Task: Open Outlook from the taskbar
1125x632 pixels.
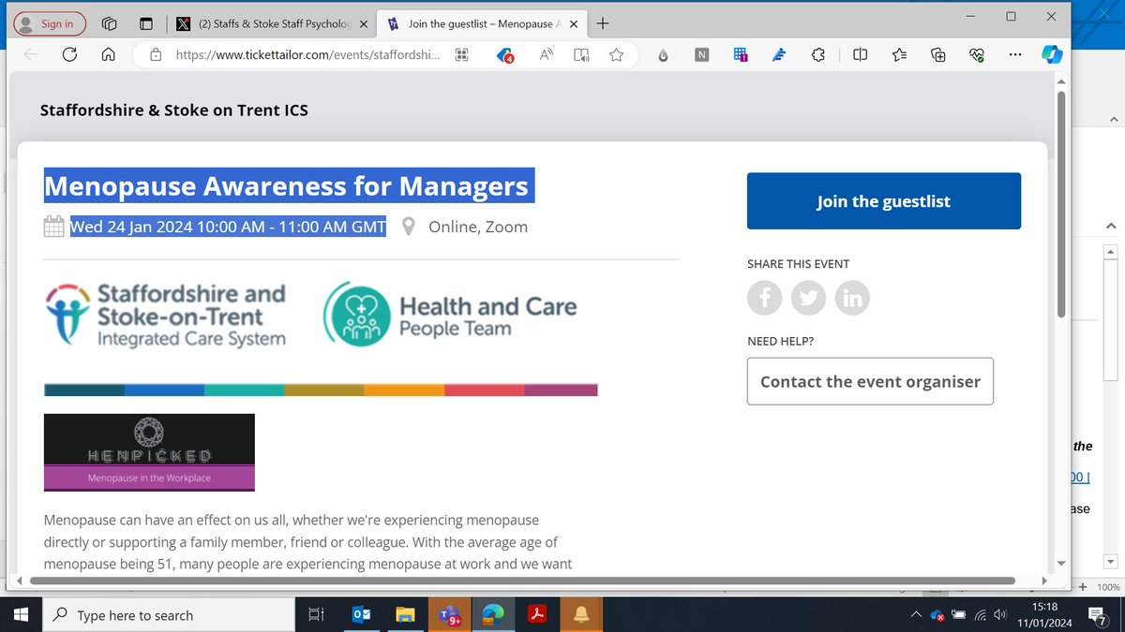Action: click(361, 615)
